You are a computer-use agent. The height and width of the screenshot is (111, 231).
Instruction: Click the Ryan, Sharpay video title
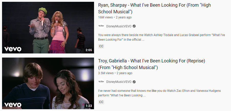(x=154, y=8)
